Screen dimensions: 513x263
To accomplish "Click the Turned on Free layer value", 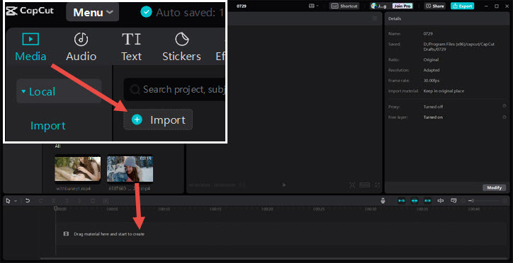I will [433, 117].
